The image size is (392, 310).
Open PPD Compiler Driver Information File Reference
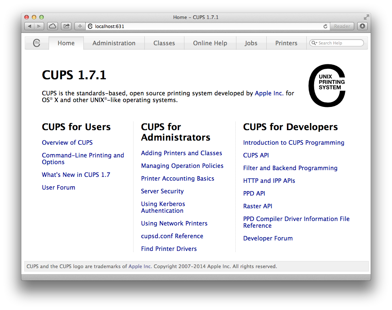[296, 222]
